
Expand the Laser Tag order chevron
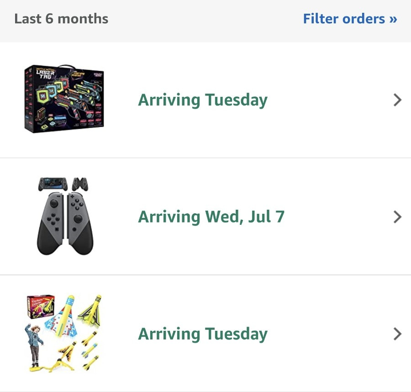397,100
